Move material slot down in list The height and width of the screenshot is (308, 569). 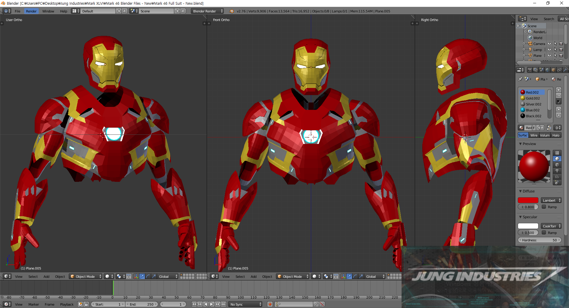point(559,115)
